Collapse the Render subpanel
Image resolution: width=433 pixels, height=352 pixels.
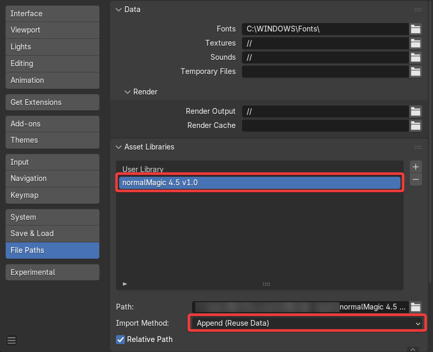(x=128, y=92)
